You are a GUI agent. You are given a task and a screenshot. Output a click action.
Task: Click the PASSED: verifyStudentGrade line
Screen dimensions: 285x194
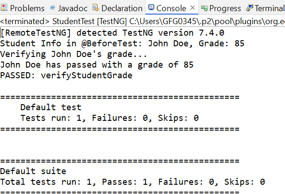(x=66, y=75)
